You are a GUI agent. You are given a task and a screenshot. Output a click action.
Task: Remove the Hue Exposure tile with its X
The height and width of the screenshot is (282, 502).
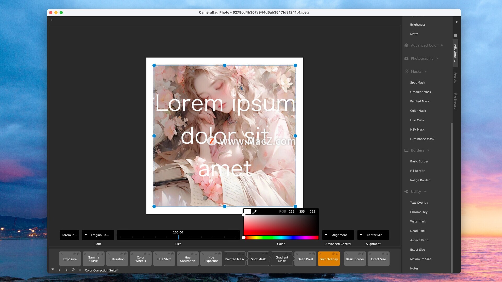point(203,254)
